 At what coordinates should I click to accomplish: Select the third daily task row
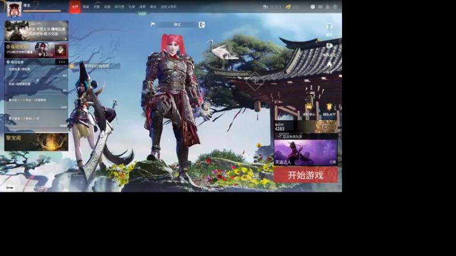coord(36,103)
